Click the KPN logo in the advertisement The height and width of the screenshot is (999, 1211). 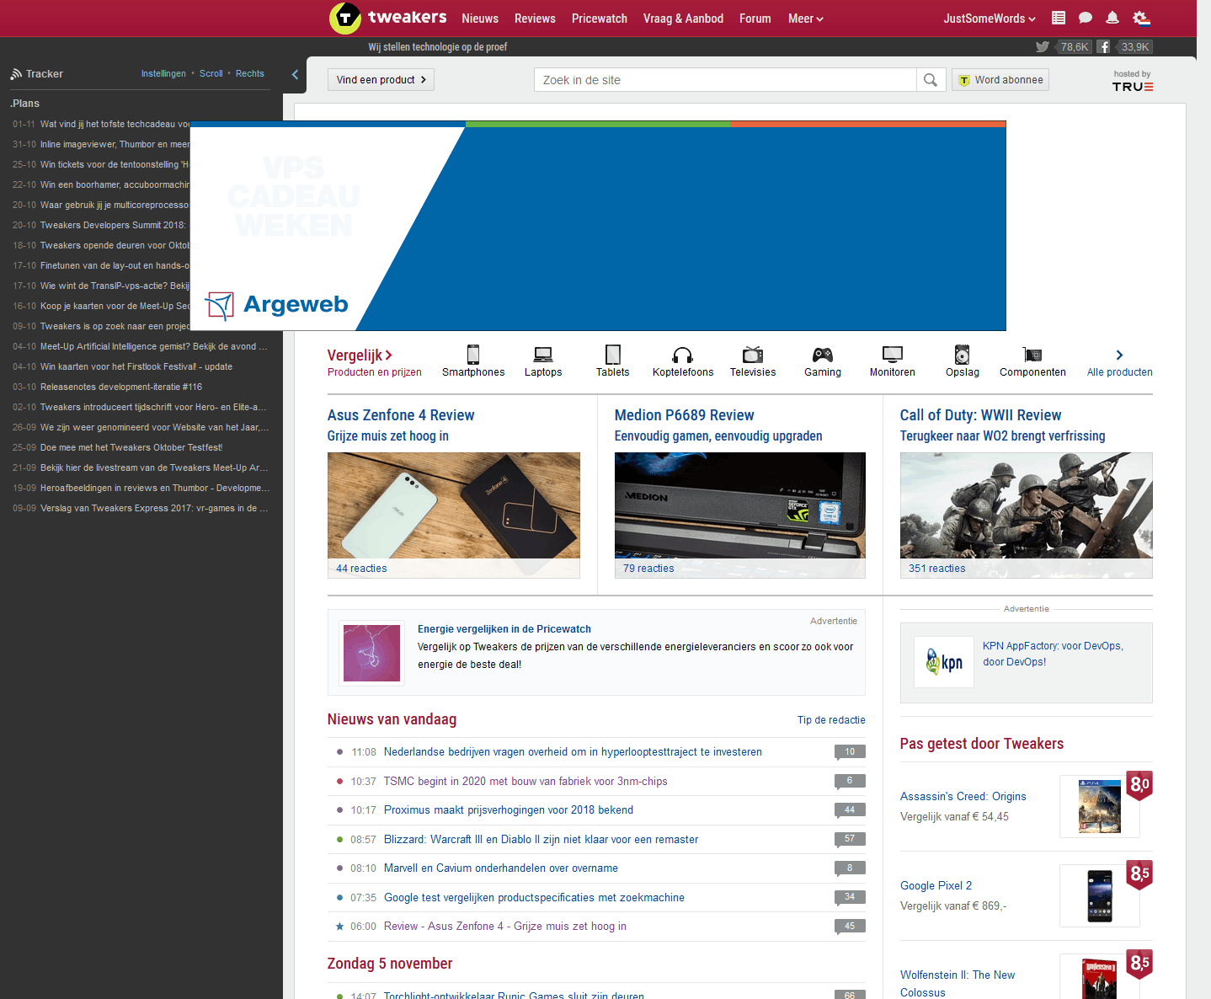coord(944,661)
